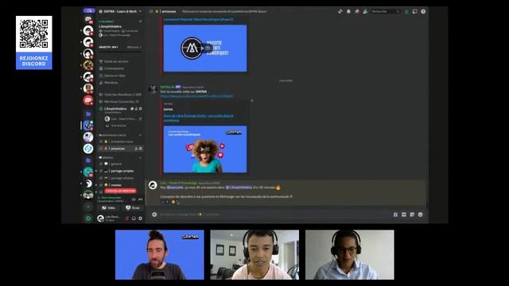The image size is (509, 286).
Task: Open Guide du serveur
Action: [x=116, y=61]
